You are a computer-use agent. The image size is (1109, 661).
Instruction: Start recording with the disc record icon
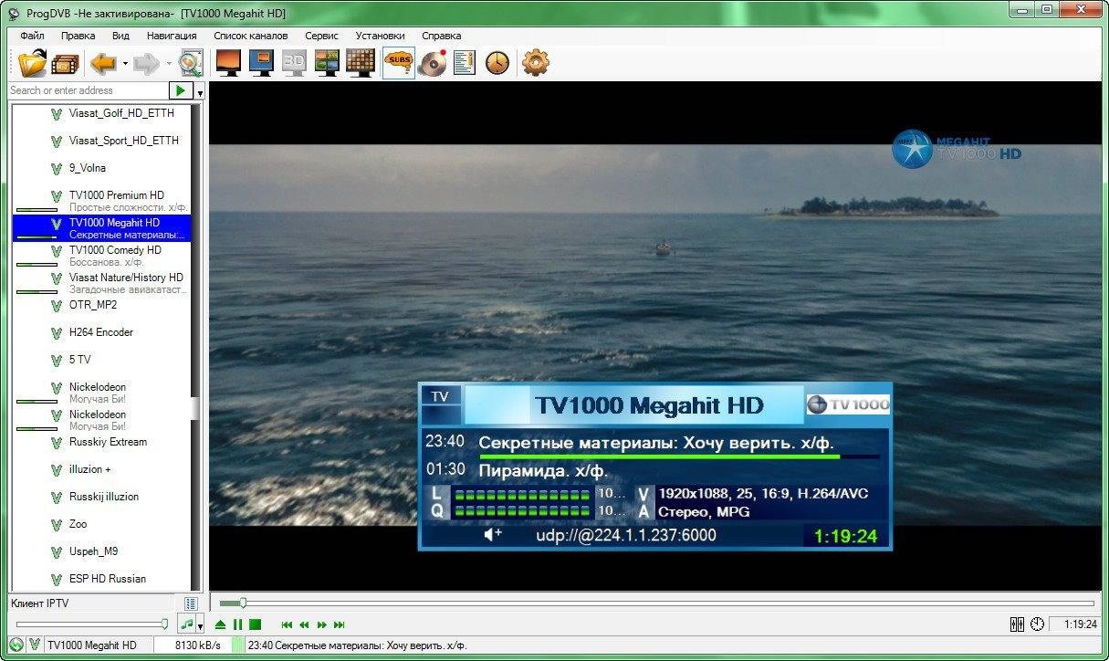coord(432,63)
